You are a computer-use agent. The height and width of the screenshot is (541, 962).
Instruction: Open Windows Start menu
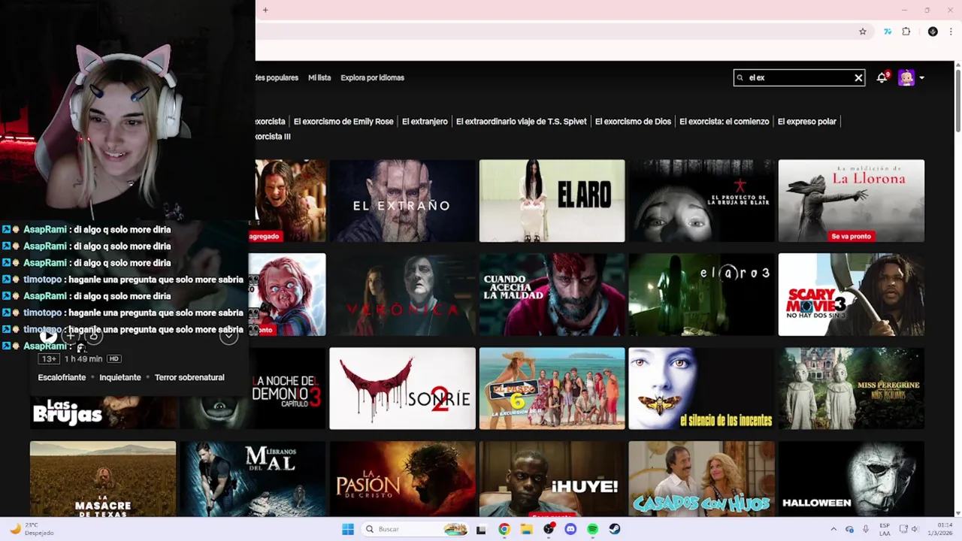pos(348,529)
